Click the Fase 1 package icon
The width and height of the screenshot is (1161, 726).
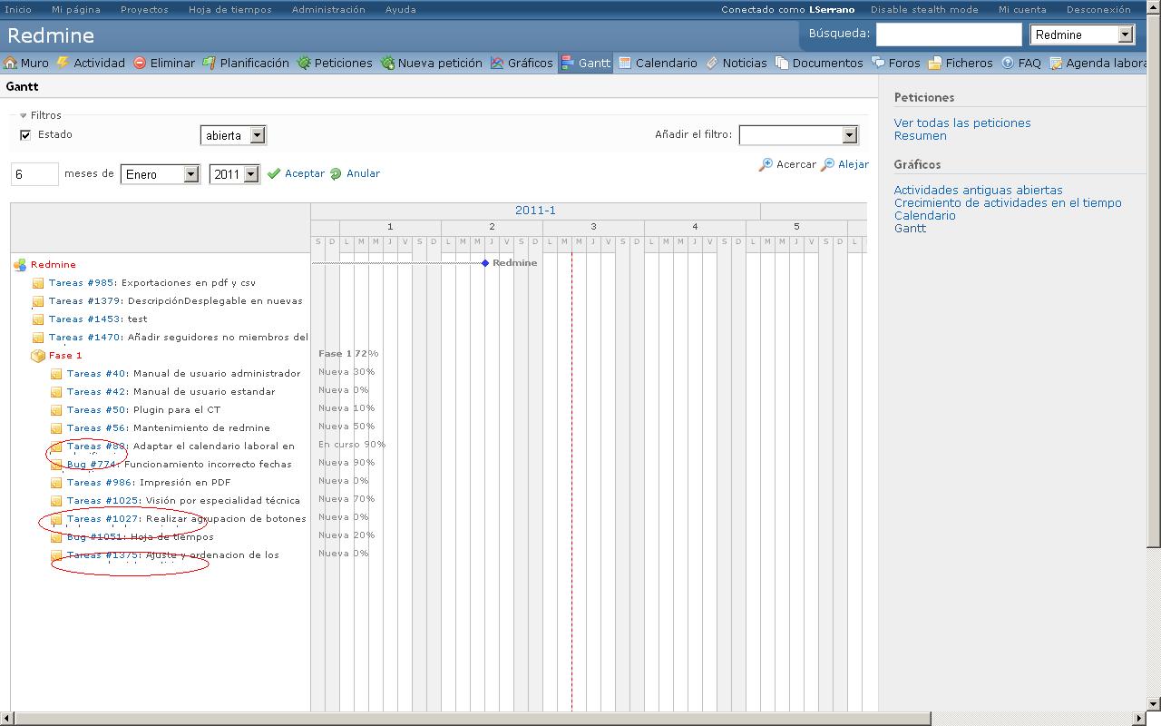point(38,356)
